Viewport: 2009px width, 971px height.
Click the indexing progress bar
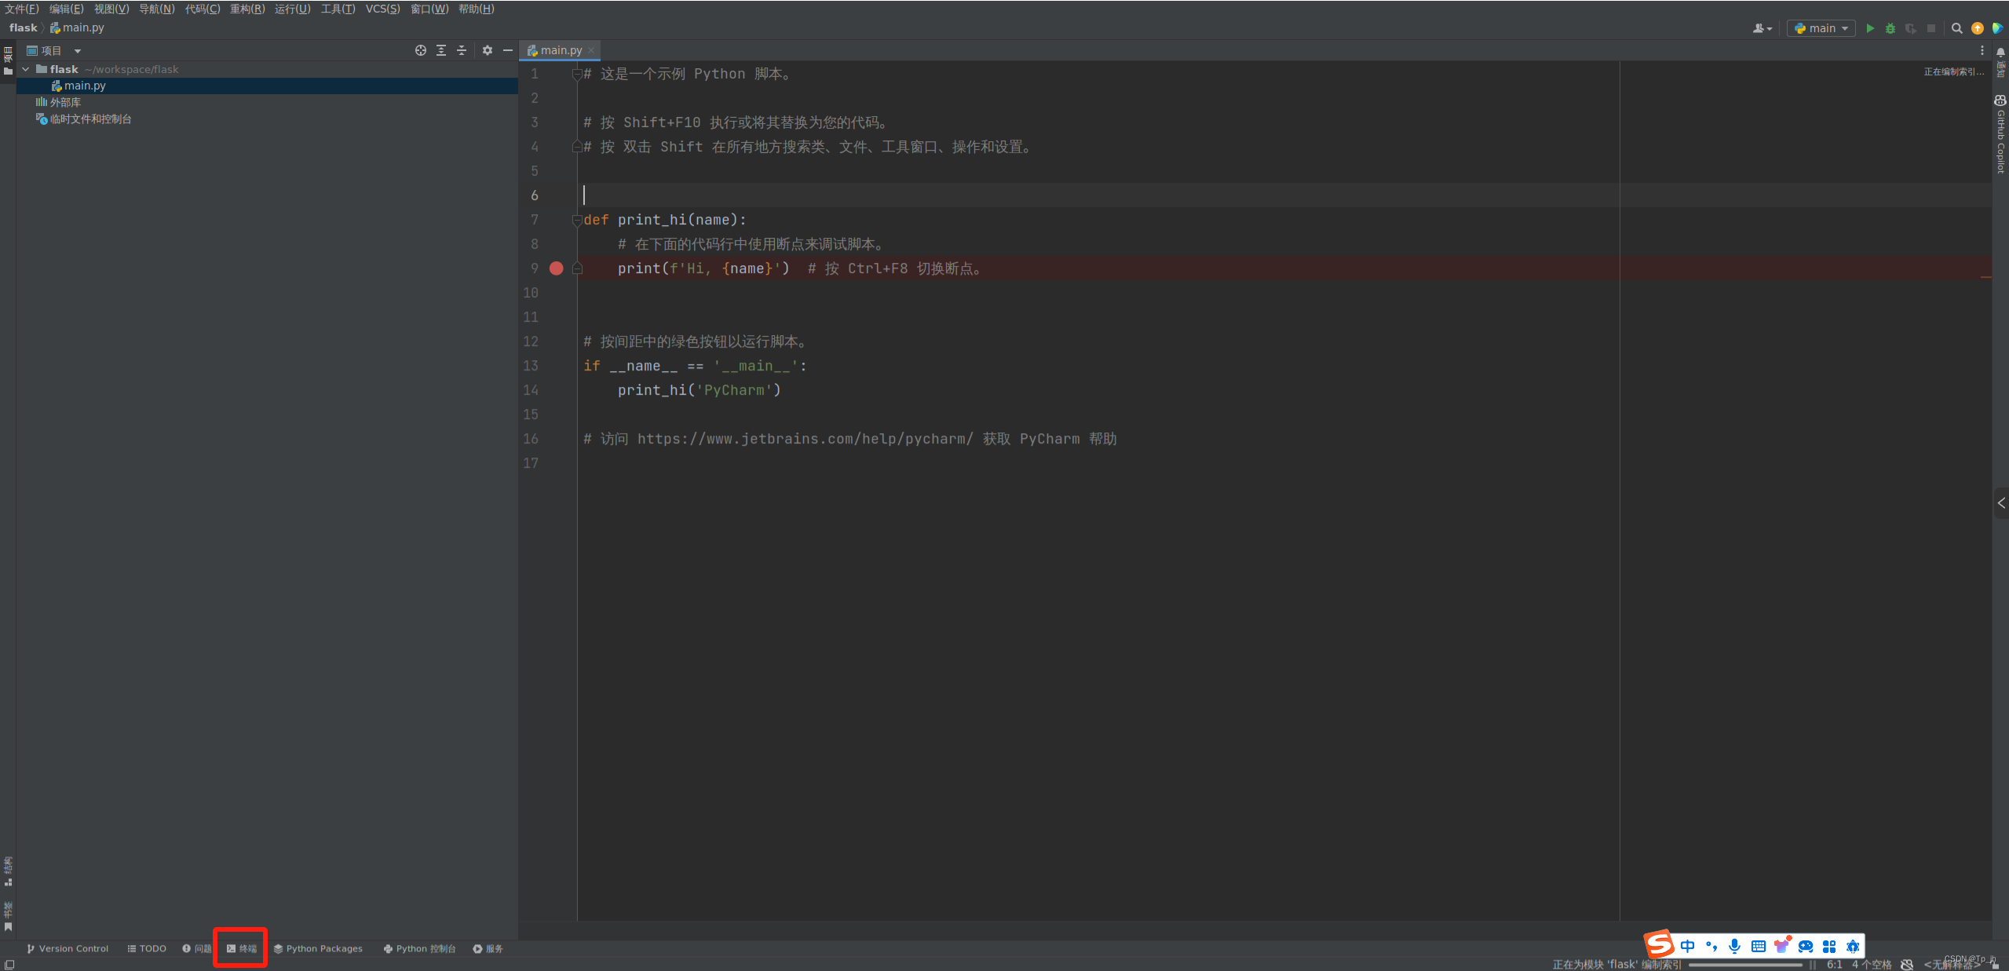click(1745, 965)
